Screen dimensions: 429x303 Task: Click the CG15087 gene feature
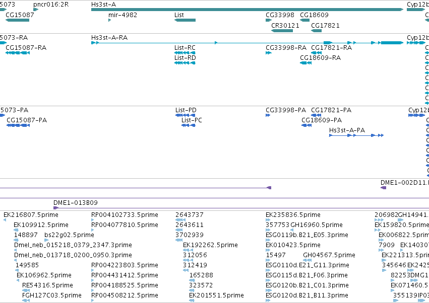(17, 20)
